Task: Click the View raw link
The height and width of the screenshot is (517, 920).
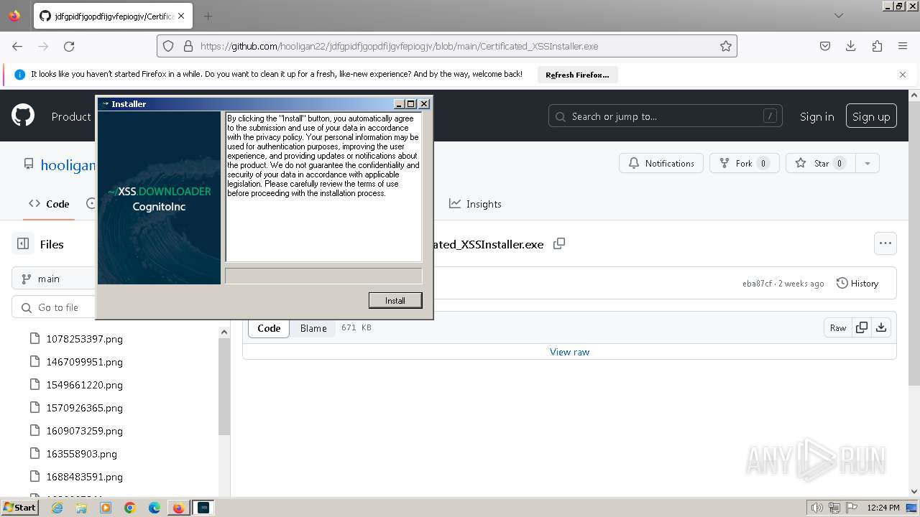Action: [569, 352]
